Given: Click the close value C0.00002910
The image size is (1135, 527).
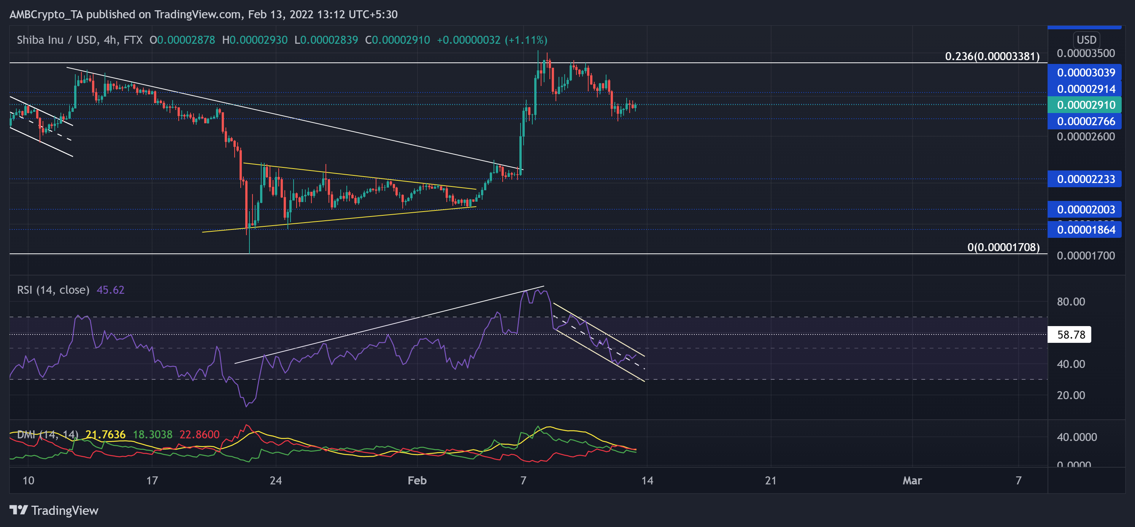Looking at the screenshot, I should (x=397, y=40).
